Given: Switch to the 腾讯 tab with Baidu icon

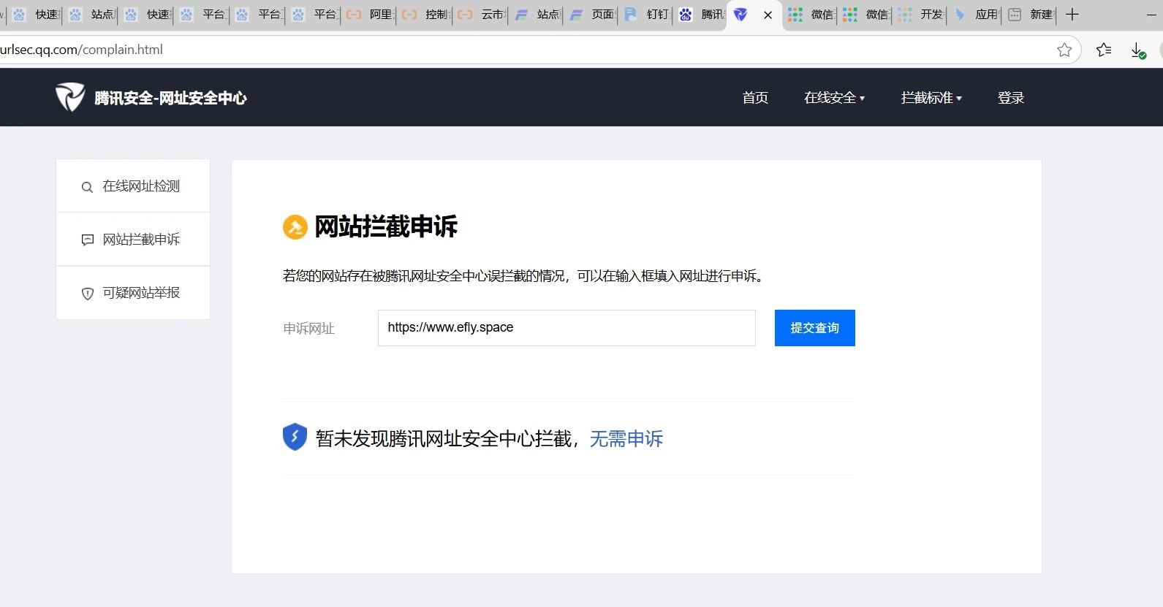Looking at the screenshot, I should [700, 15].
